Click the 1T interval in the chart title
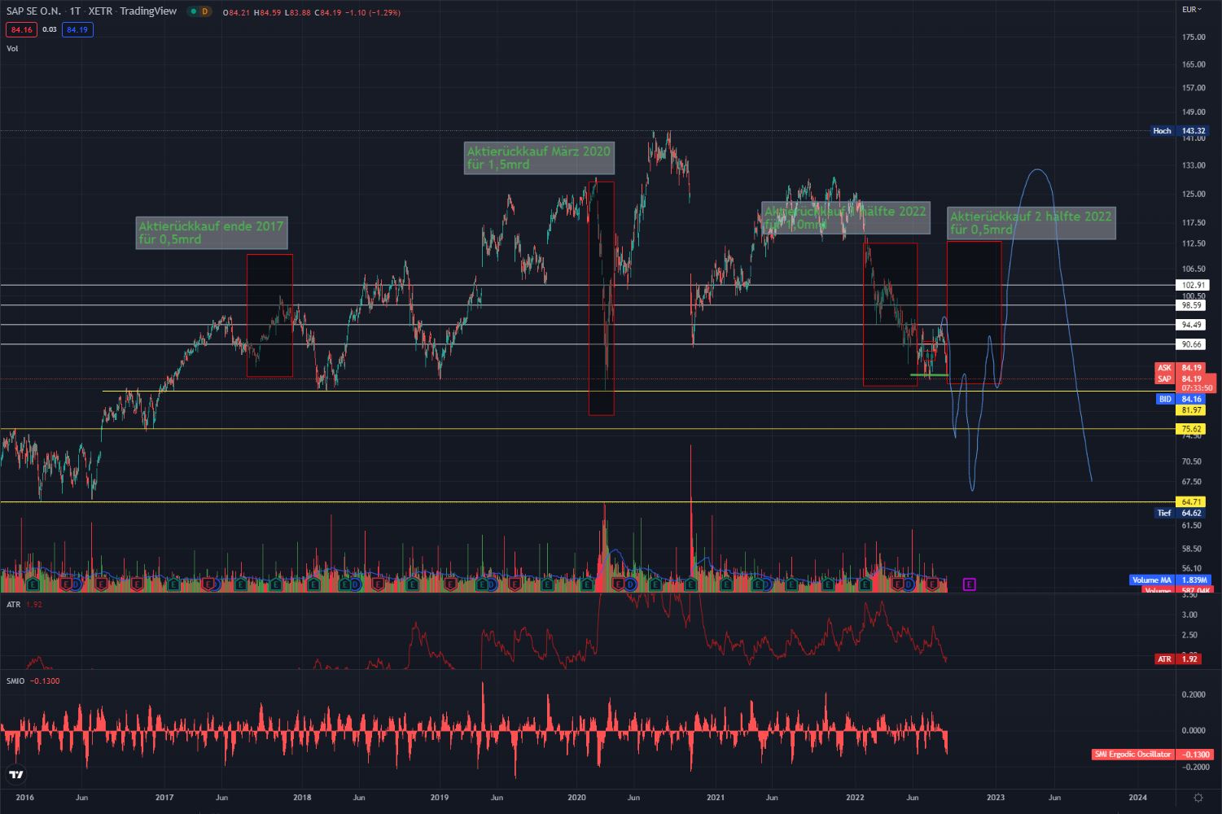The height and width of the screenshot is (814, 1222). pos(75,11)
